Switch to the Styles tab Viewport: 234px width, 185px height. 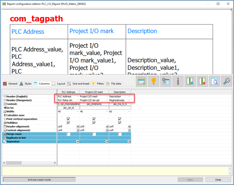[26, 84]
